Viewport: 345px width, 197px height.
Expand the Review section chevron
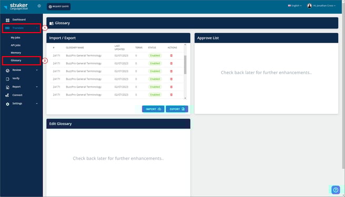37,70
